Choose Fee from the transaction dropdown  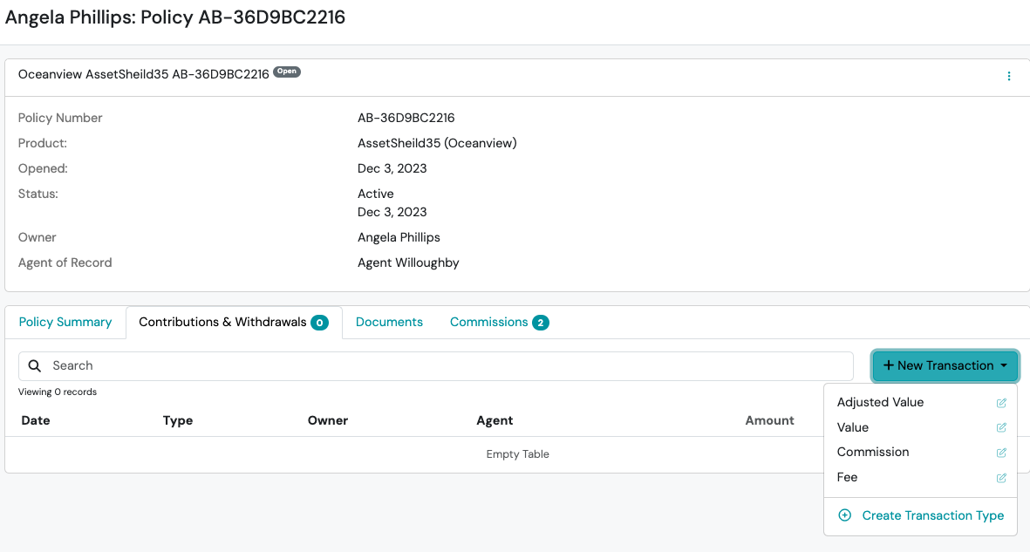(x=847, y=477)
